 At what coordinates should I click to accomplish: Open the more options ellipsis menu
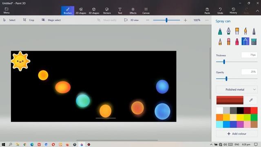click(x=207, y=20)
